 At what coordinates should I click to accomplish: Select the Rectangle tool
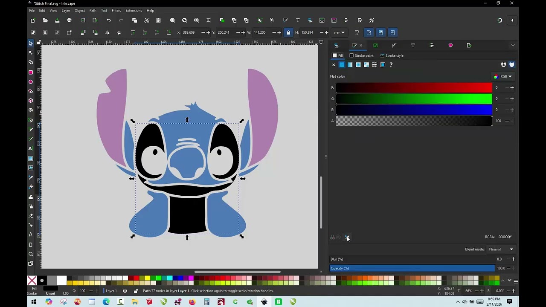pos(31,72)
